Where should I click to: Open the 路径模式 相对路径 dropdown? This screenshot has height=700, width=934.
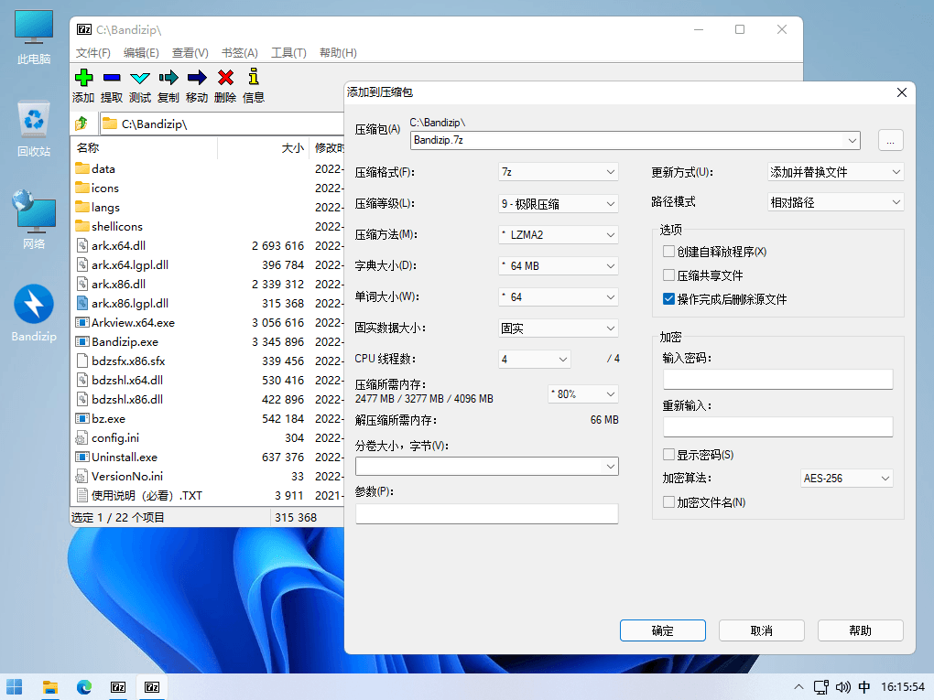pos(835,202)
